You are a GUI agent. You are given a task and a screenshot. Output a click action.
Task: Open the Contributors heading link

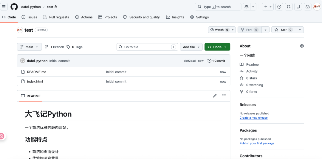[251, 156]
